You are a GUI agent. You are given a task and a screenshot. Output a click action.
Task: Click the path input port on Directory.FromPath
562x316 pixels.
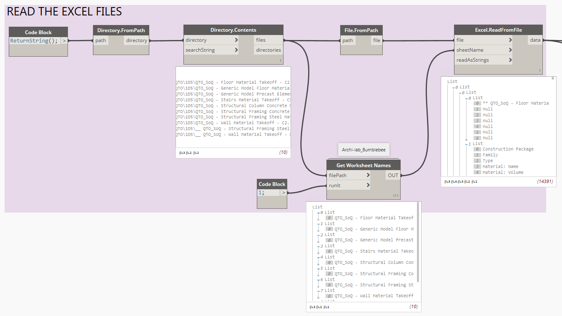tap(100, 40)
